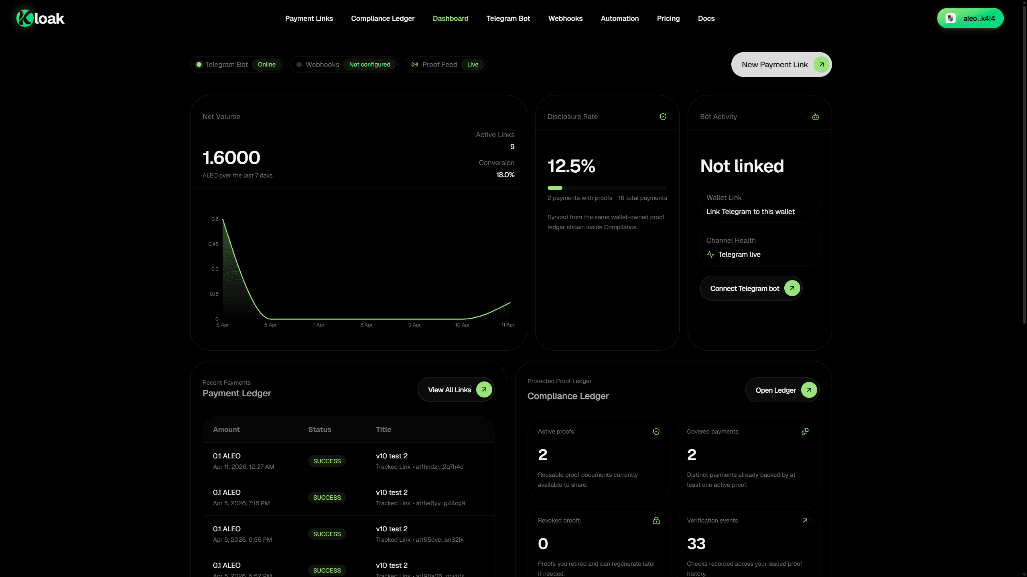The image size is (1027, 577).
Task: Click the aleo..k4l4 wallet button
Action: (x=970, y=18)
